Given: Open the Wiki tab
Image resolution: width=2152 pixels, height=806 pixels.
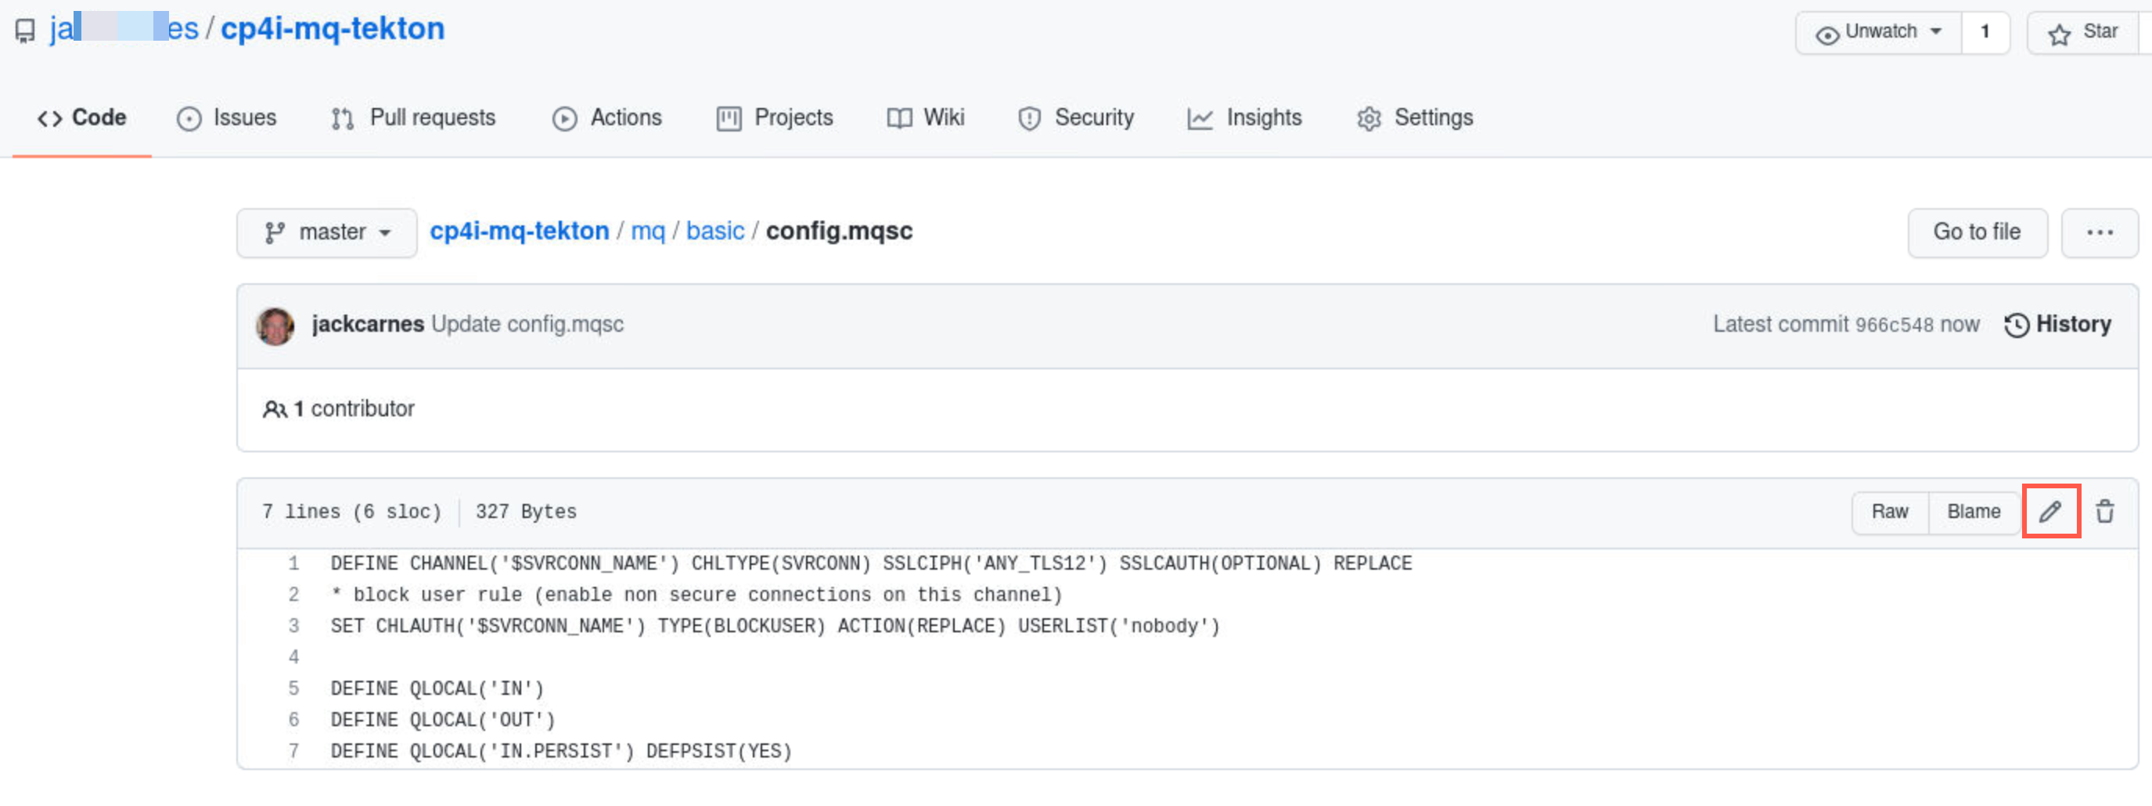Looking at the screenshot, I should pos(926,117).
